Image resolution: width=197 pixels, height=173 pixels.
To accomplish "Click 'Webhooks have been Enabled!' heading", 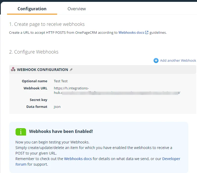I will coord(61,131).
